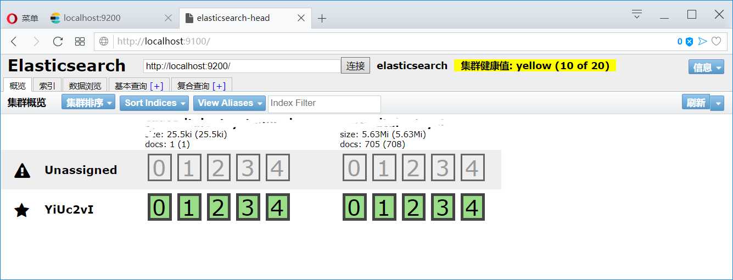Focus the address bar showing localhost:9100
The image size is (733, 280).
coord(384,41)
